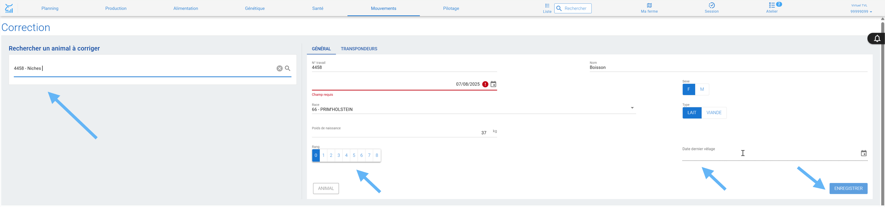Select sex F
Screen dimensions: 885x207
688,89
